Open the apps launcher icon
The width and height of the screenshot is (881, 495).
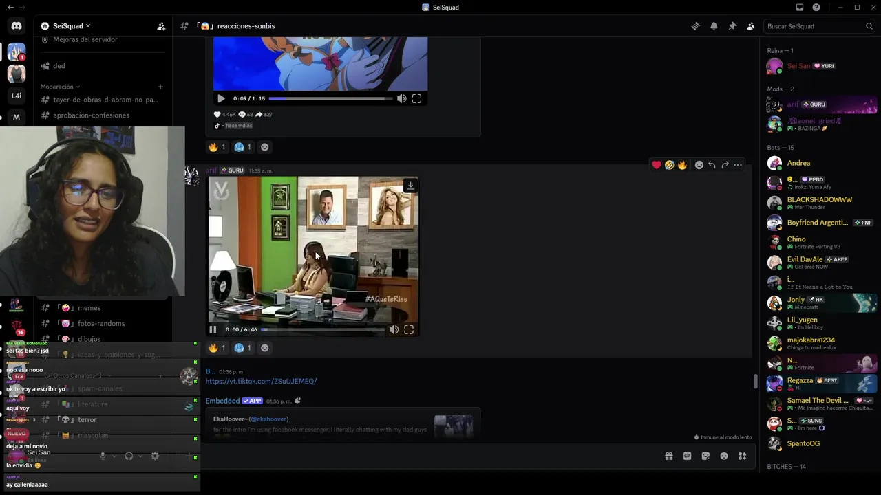pyautogui.click(x=743, y=456)
